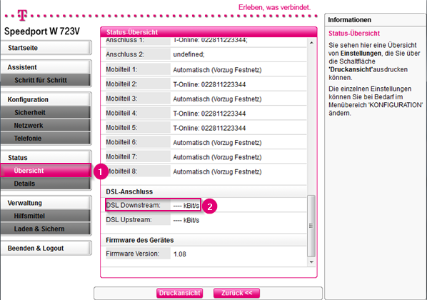Click the status list scrollbar thumb
This screenshot has height=300, width=427.
pyautogui.click(x=311, y=226)
